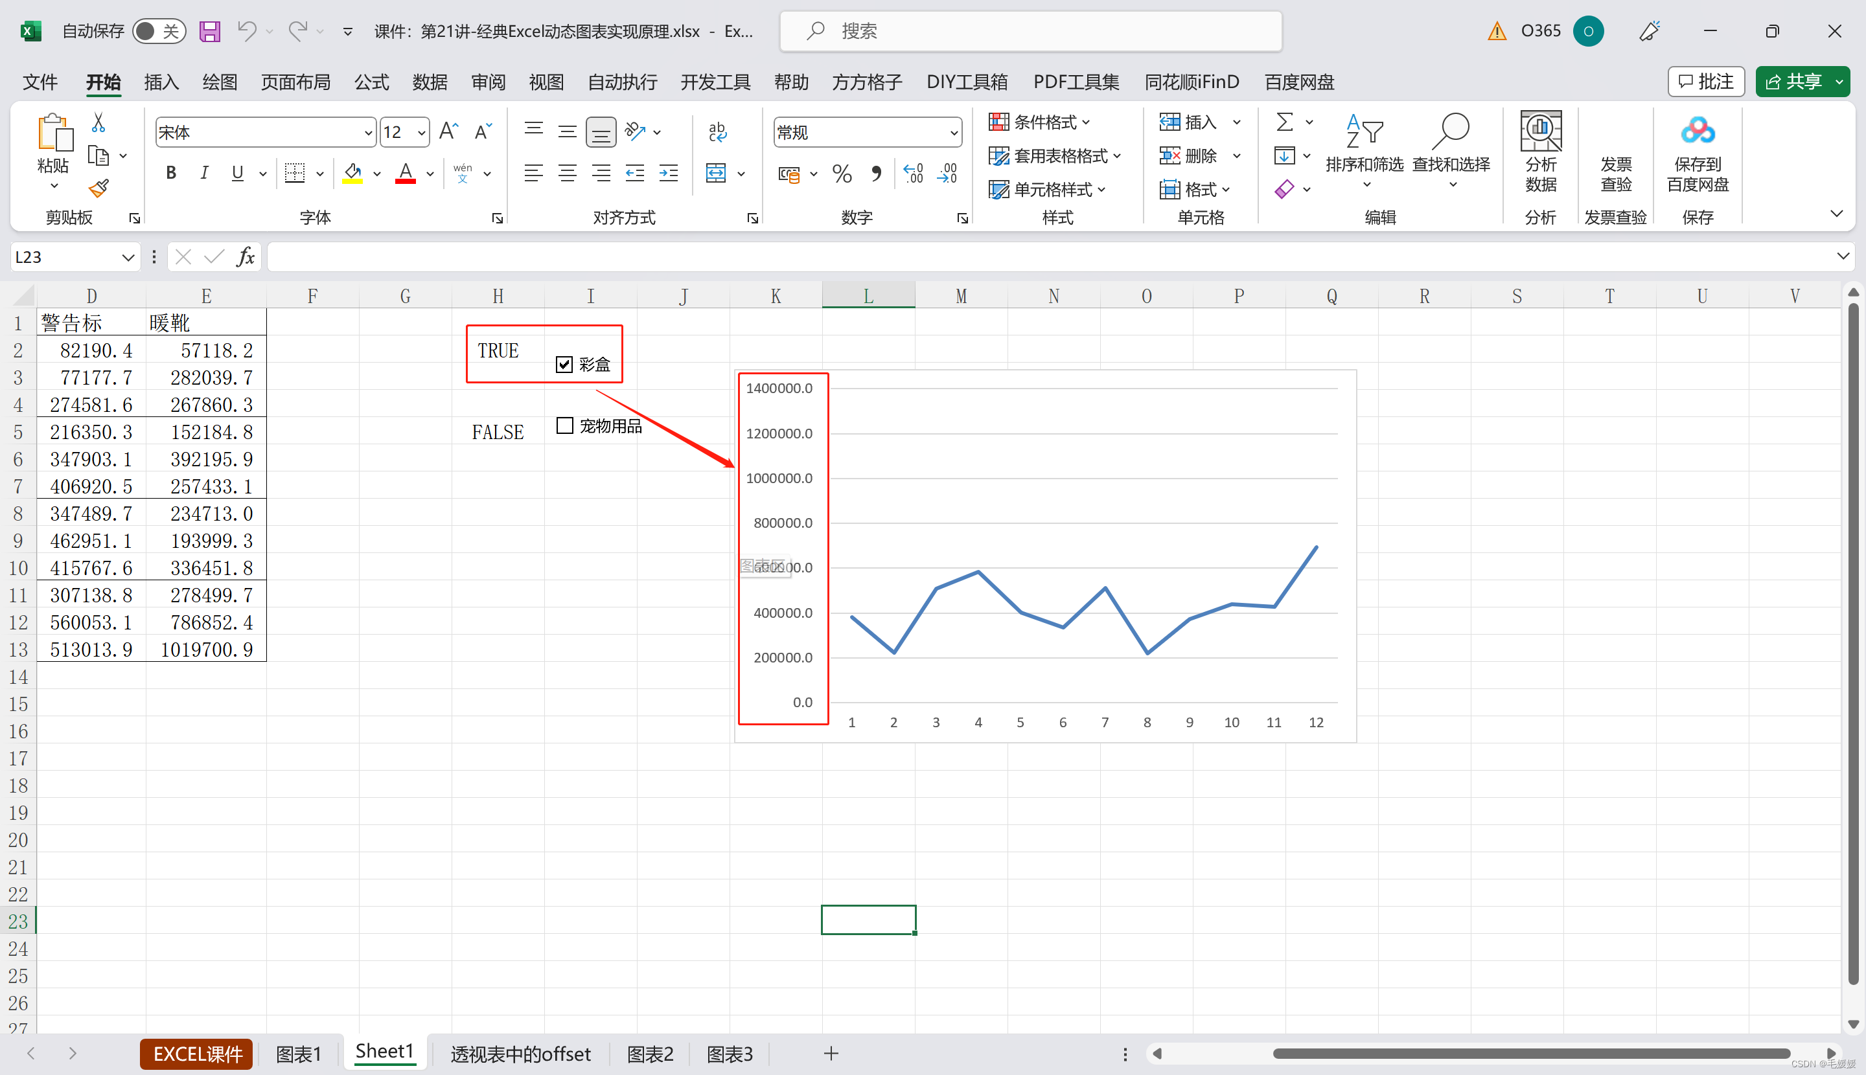Select cell containing 1019700.9

206,650
